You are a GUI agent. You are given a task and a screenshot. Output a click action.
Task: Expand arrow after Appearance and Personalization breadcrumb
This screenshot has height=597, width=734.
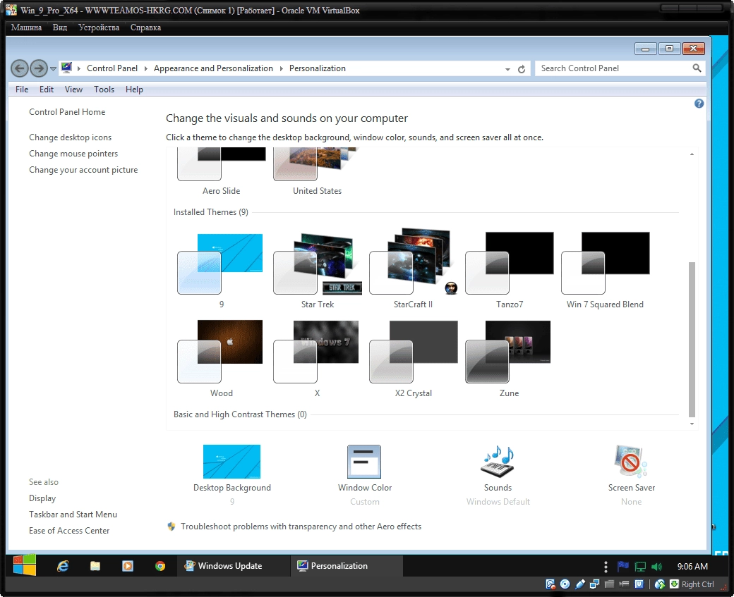[282, 68]
